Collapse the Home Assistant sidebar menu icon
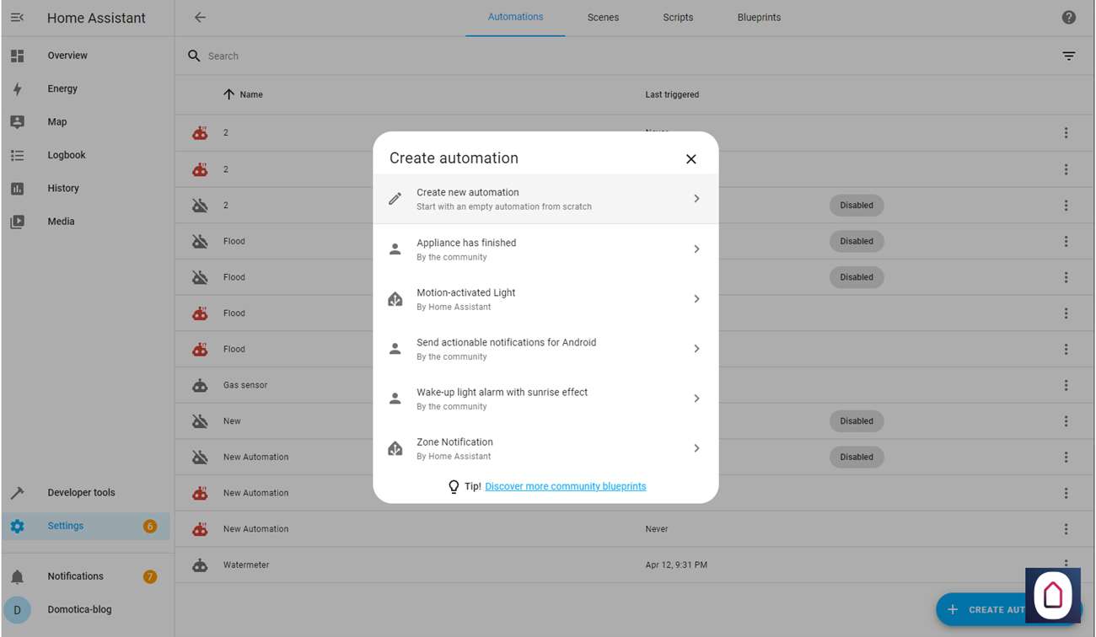This screenshot has width=1096, height=637. [17, 18]
